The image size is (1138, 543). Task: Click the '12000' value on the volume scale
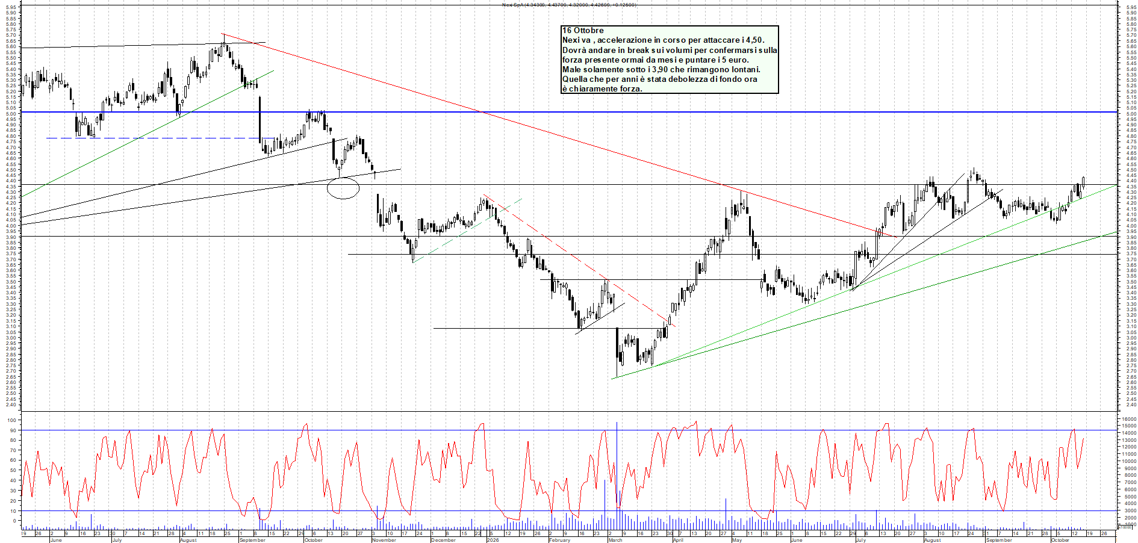tap(1128, 447)
